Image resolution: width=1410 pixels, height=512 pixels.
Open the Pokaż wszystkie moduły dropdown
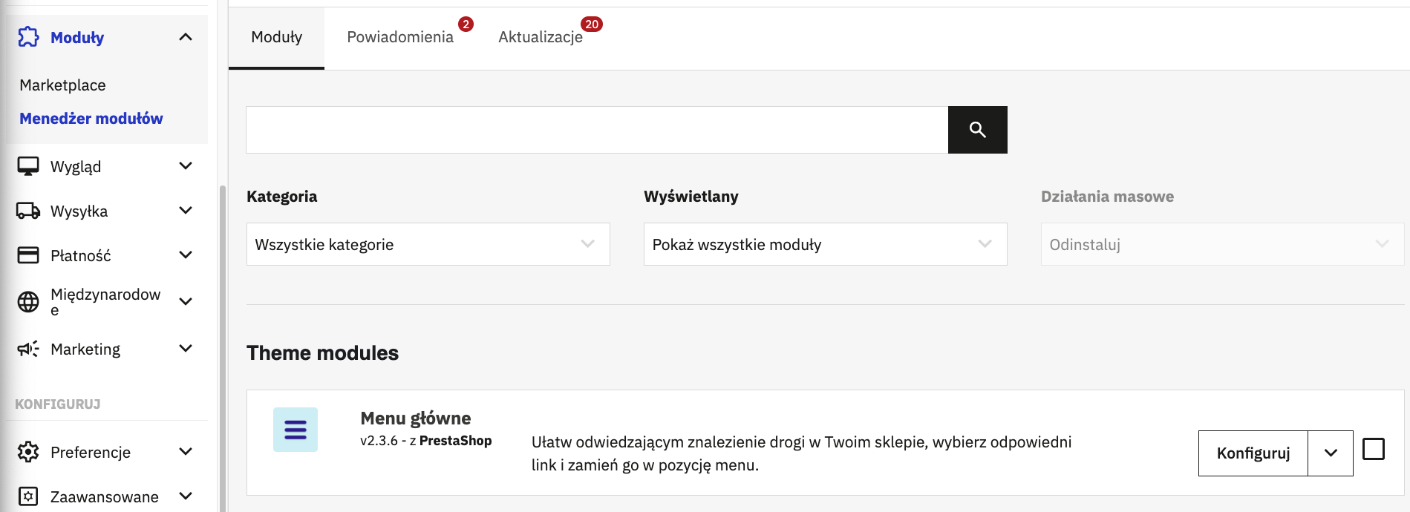[x=826, y=244]
